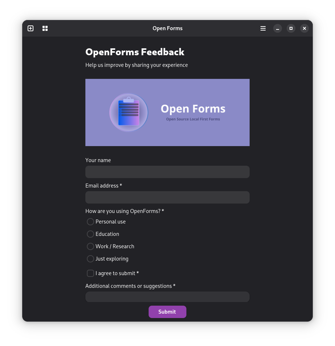Viewport: 335px width, 346px height.
Task: Click the Open Forms title in the title bar
Action: tap(167, 28)
